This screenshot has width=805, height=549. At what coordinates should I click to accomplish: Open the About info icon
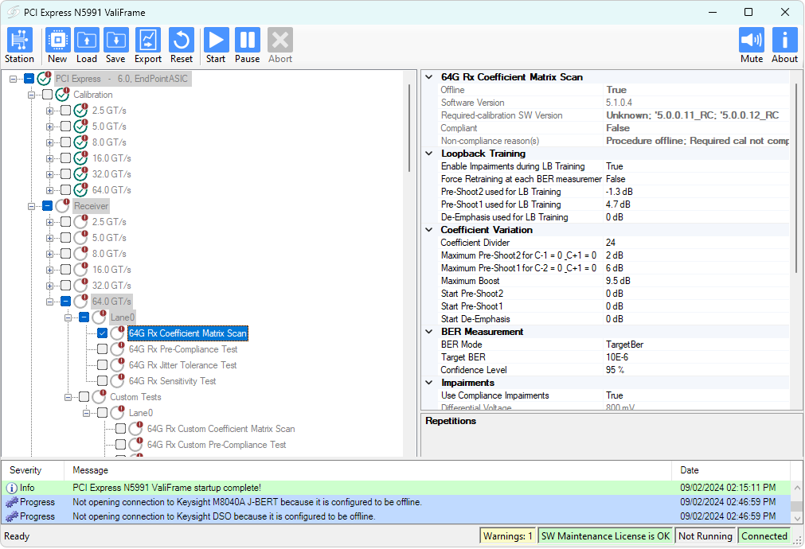(784, 41)
